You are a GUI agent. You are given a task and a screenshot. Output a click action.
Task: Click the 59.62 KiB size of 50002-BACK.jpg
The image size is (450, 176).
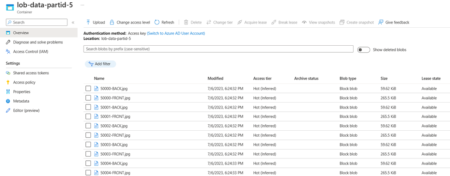[x=388, y=126]
